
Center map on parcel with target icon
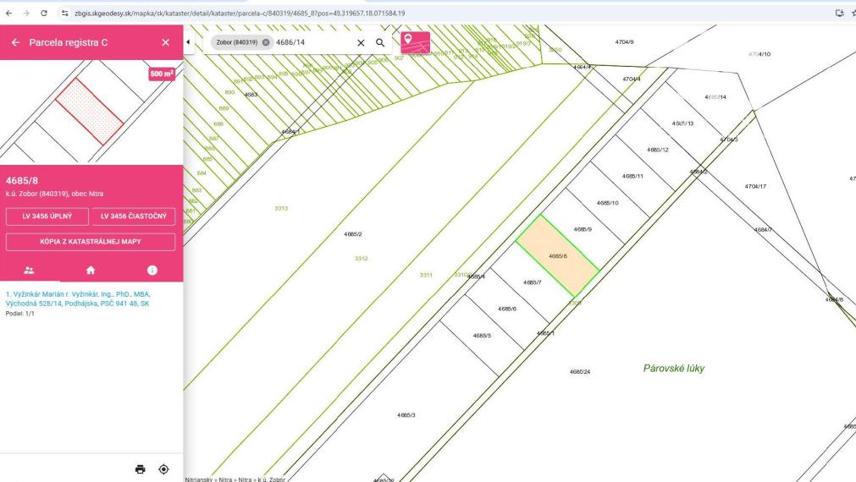[163, 468]
